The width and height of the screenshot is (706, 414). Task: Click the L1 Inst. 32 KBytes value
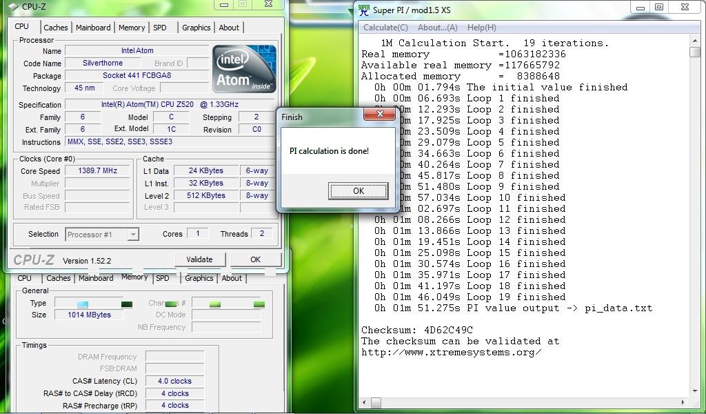[x=205, y=184]
